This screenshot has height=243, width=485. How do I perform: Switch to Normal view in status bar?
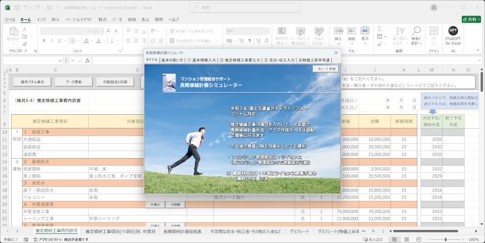395,239
